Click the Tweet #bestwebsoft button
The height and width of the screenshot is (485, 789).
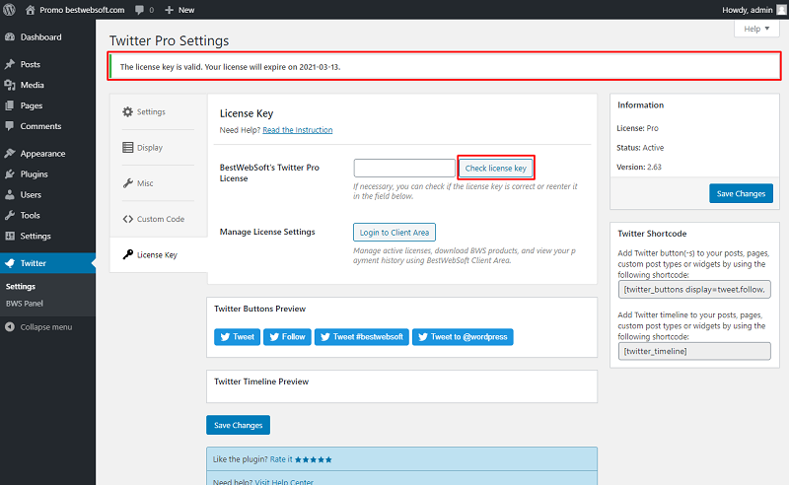(x=362, y=337)
